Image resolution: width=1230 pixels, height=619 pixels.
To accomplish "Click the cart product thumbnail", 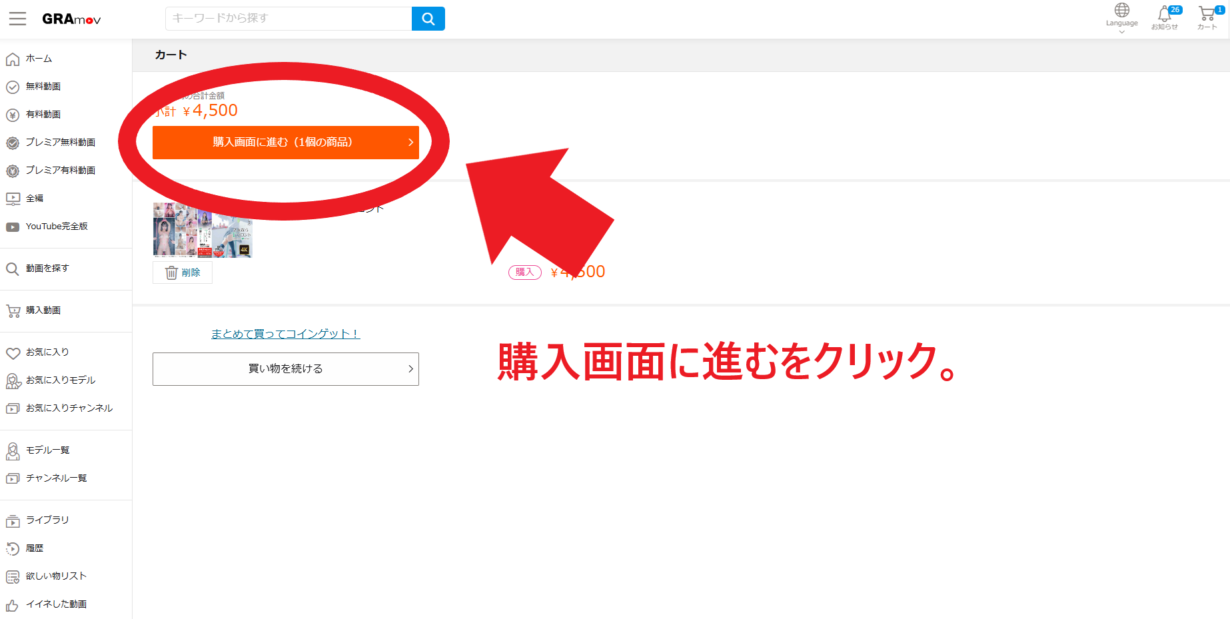I will tap(203, 230).
